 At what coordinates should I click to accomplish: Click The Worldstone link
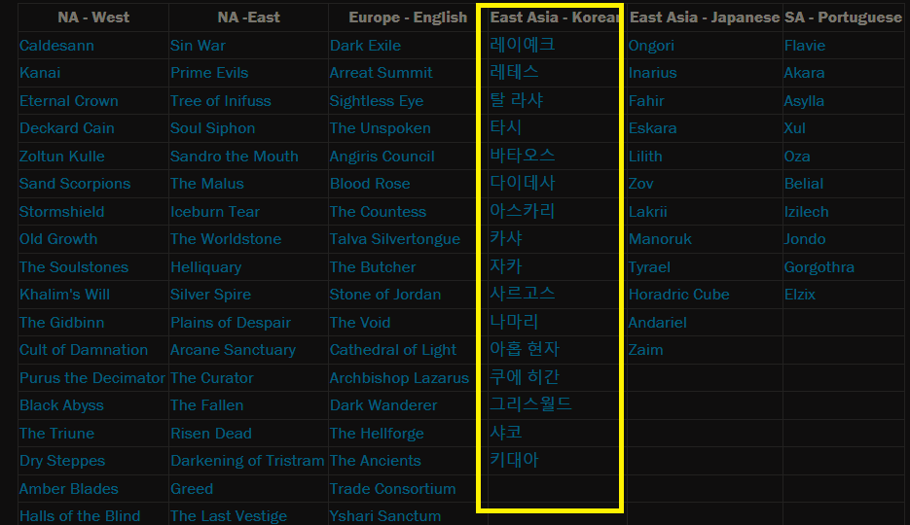(226, 239)
